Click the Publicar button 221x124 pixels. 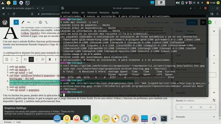coord(192,22)
